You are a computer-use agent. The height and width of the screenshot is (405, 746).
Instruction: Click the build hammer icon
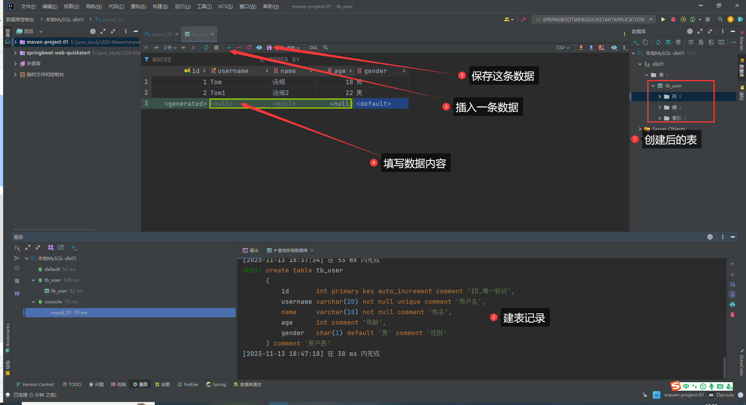coord(524,19)
